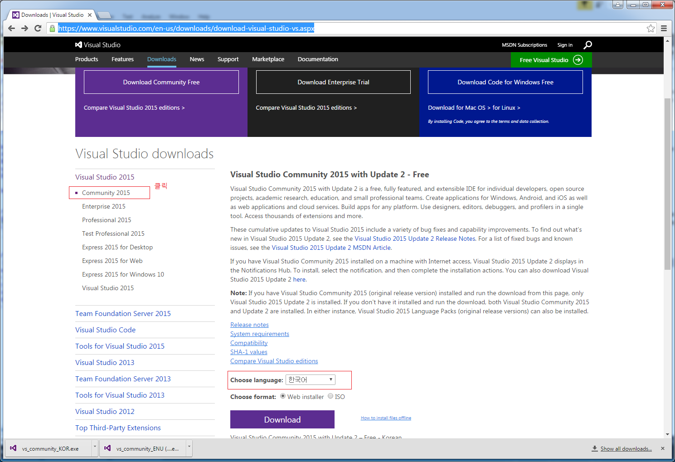Select Express 2015 for Windows 10
Viewport: 675px width, 462px height.
[123, 274]
